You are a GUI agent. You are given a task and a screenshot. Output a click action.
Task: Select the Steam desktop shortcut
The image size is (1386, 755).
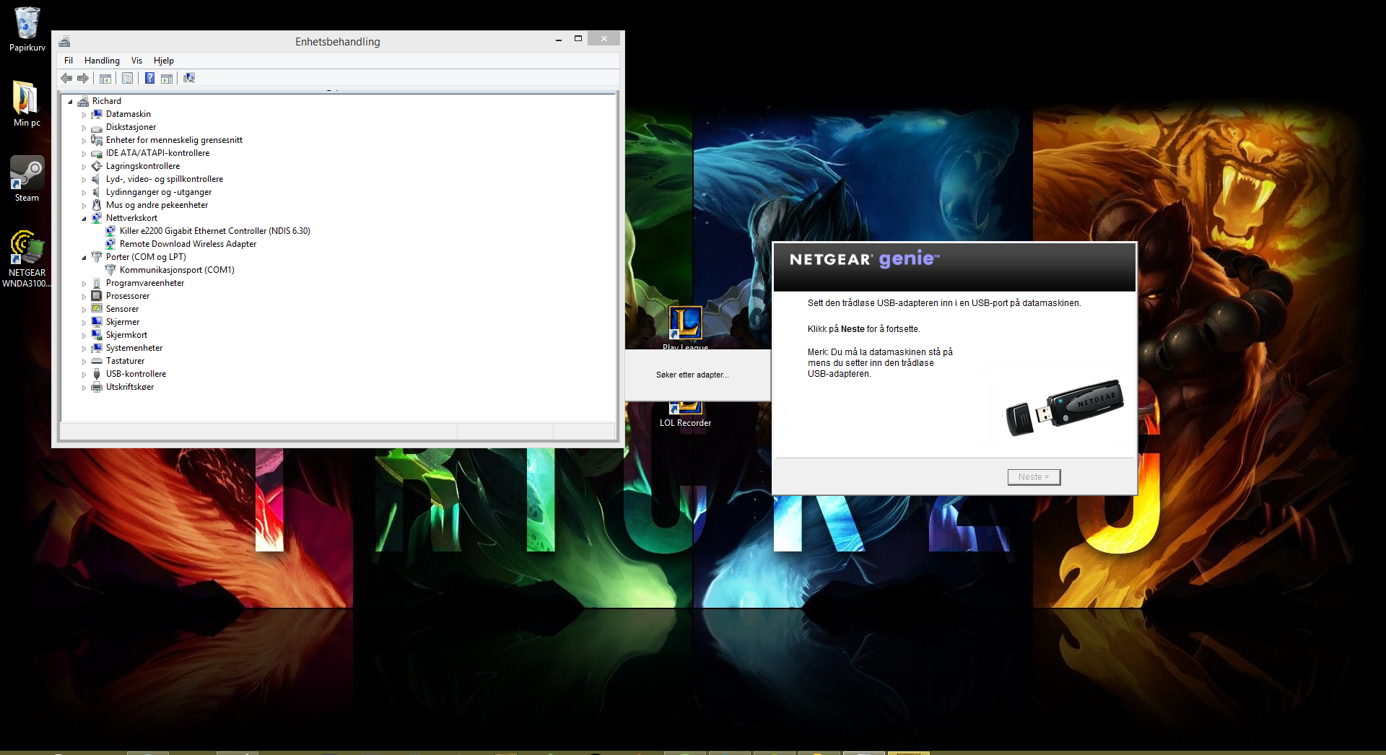coord(27,179)
